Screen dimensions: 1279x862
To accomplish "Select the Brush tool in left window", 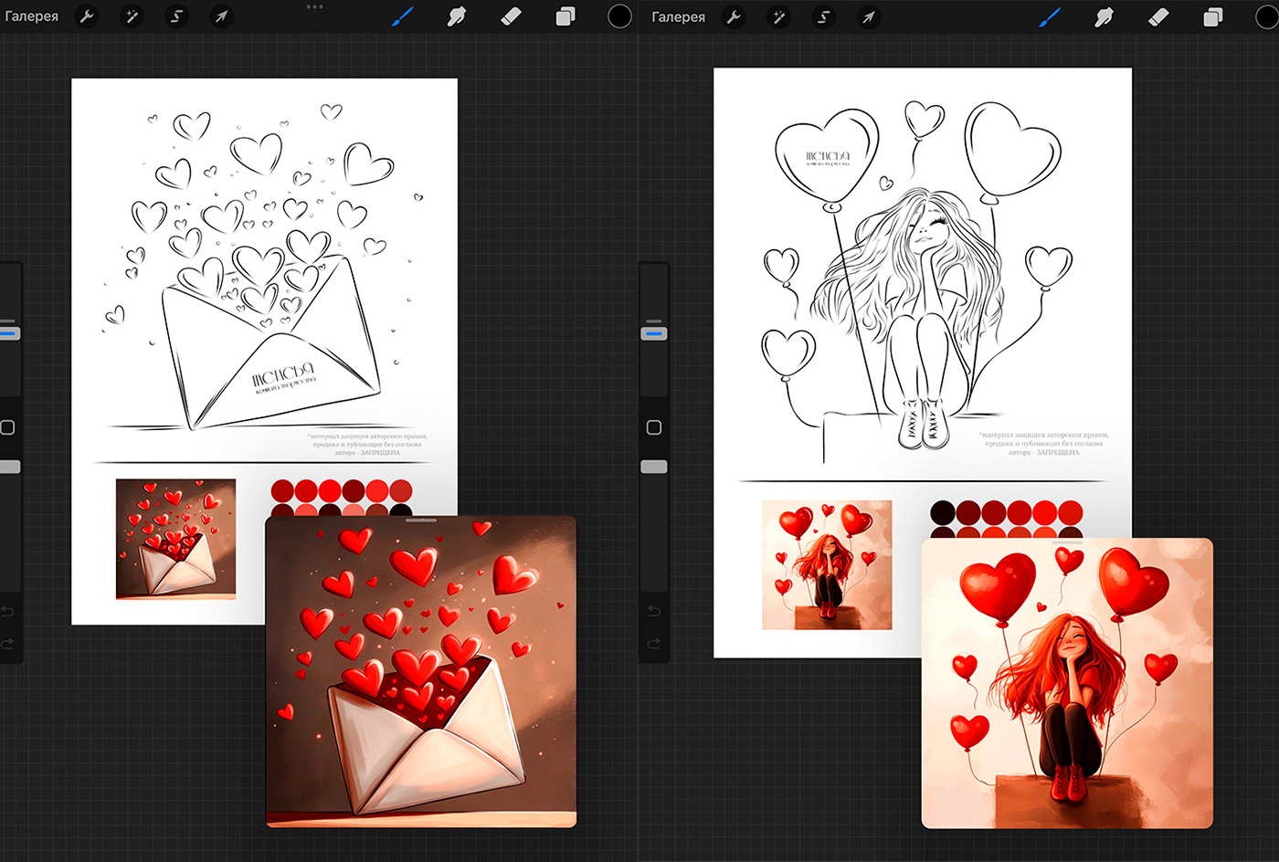I will 402,16.
